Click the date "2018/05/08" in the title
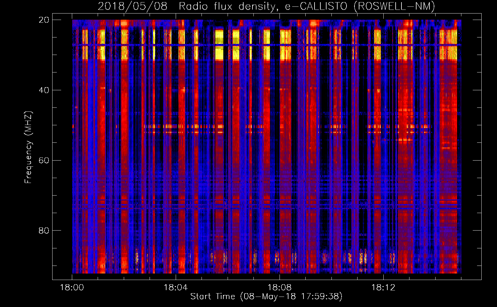The width and height of the screenshot is (497, 307). [x=132, y=6]
